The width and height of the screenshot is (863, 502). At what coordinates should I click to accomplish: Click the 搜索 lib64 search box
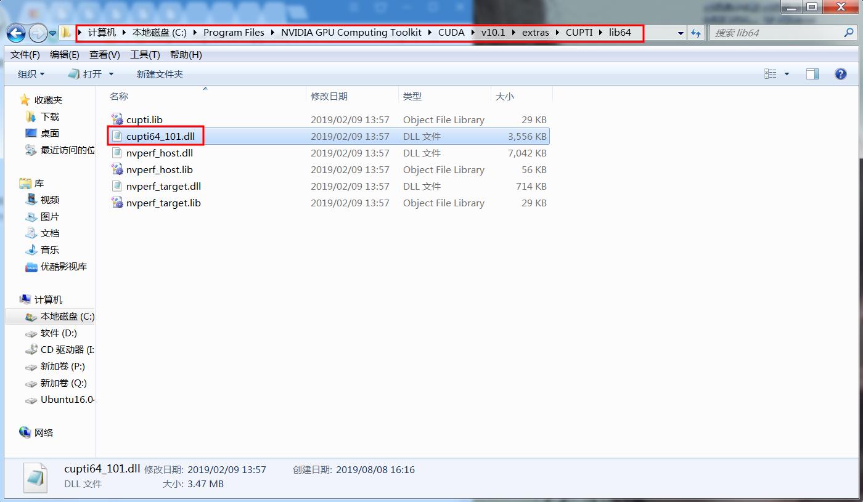(783, 33)
